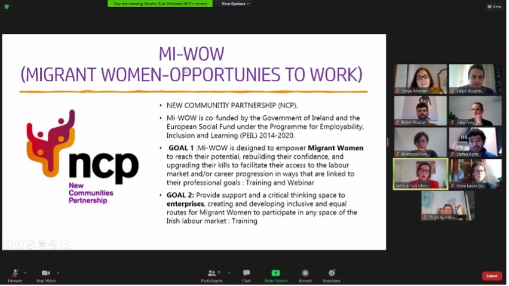
Task: Click the Unmute microphone icon
Action: pos(14,273)
